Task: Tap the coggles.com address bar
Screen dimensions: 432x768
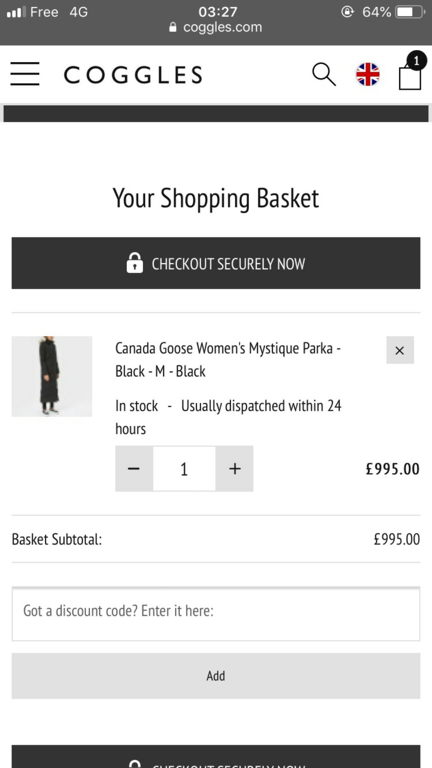Action: click(x=216, y=27)
